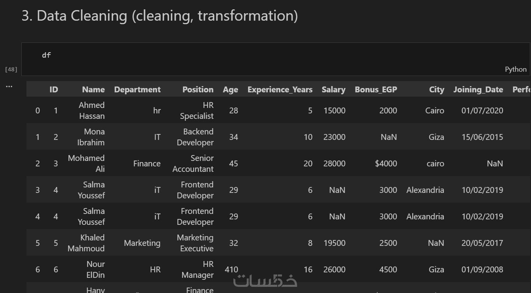Click the Department column header
531x293 pixels.
click(x=137, y=90)
